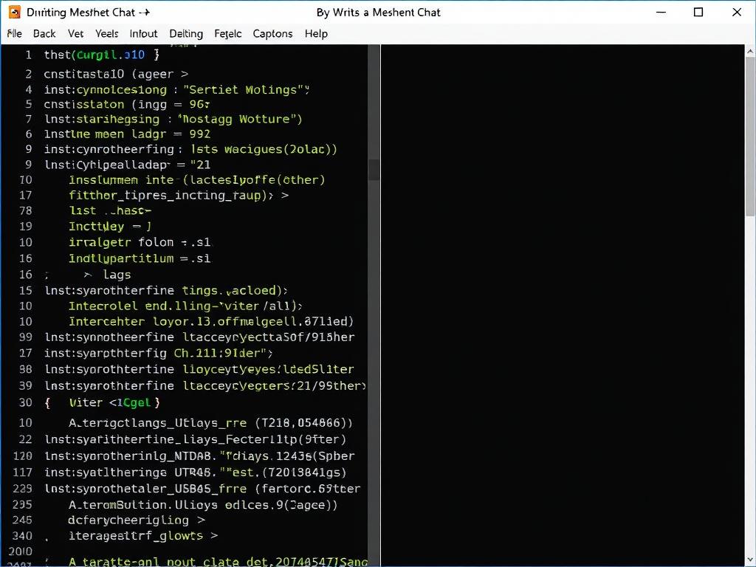Screen dimensions: 756x567
Task: Open the Captons menu
Action: (x=273, y=34)
